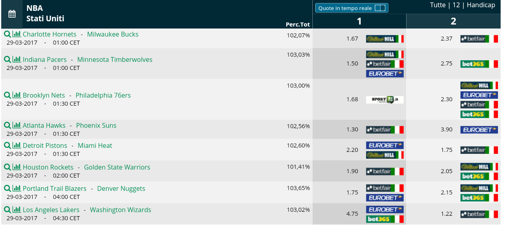Open stats chart icon for Portland Trail Blazers

click(x=17, y=188)
